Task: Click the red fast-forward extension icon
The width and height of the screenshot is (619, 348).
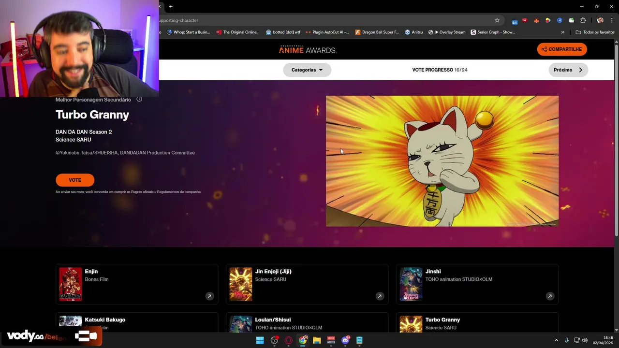Action: 525,20
